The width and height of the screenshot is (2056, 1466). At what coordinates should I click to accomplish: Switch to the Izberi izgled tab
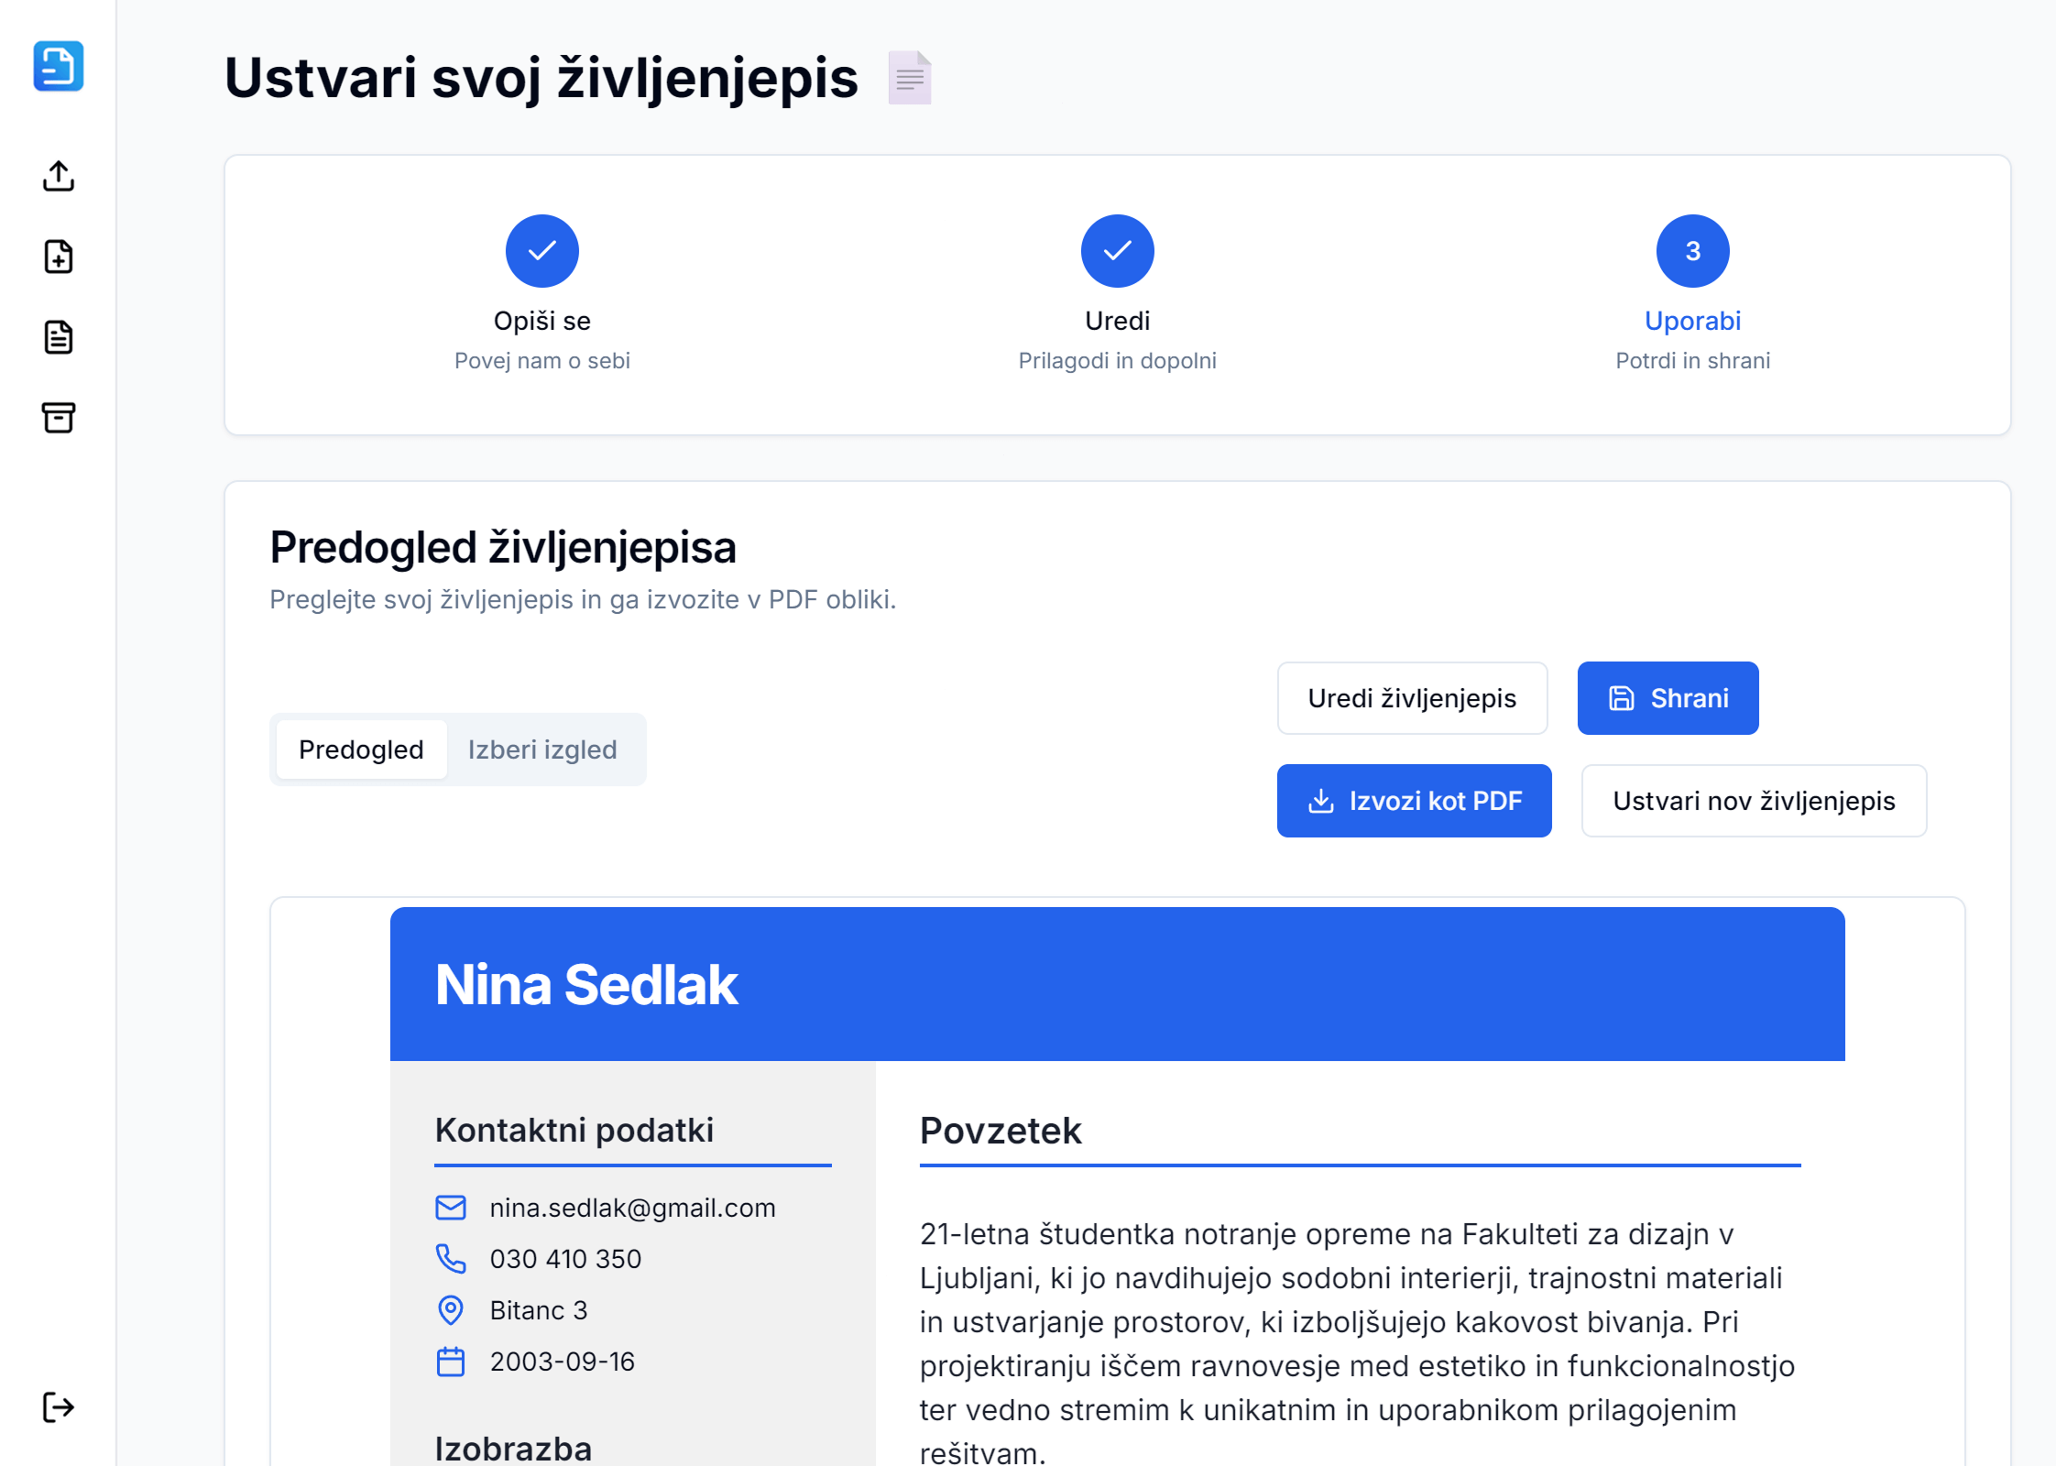[542, 749]
